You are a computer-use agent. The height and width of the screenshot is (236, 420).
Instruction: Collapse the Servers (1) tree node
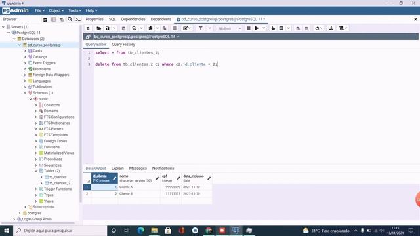coord(3,27)
